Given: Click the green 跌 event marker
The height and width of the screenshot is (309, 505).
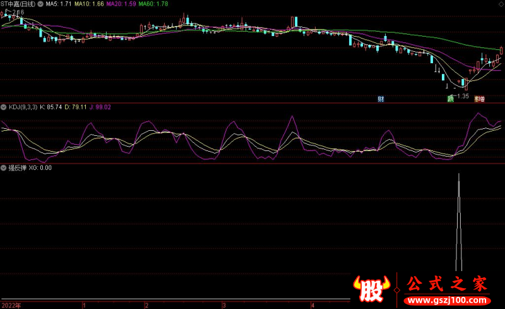Looking at the screenshot, I should pos(451,99).
